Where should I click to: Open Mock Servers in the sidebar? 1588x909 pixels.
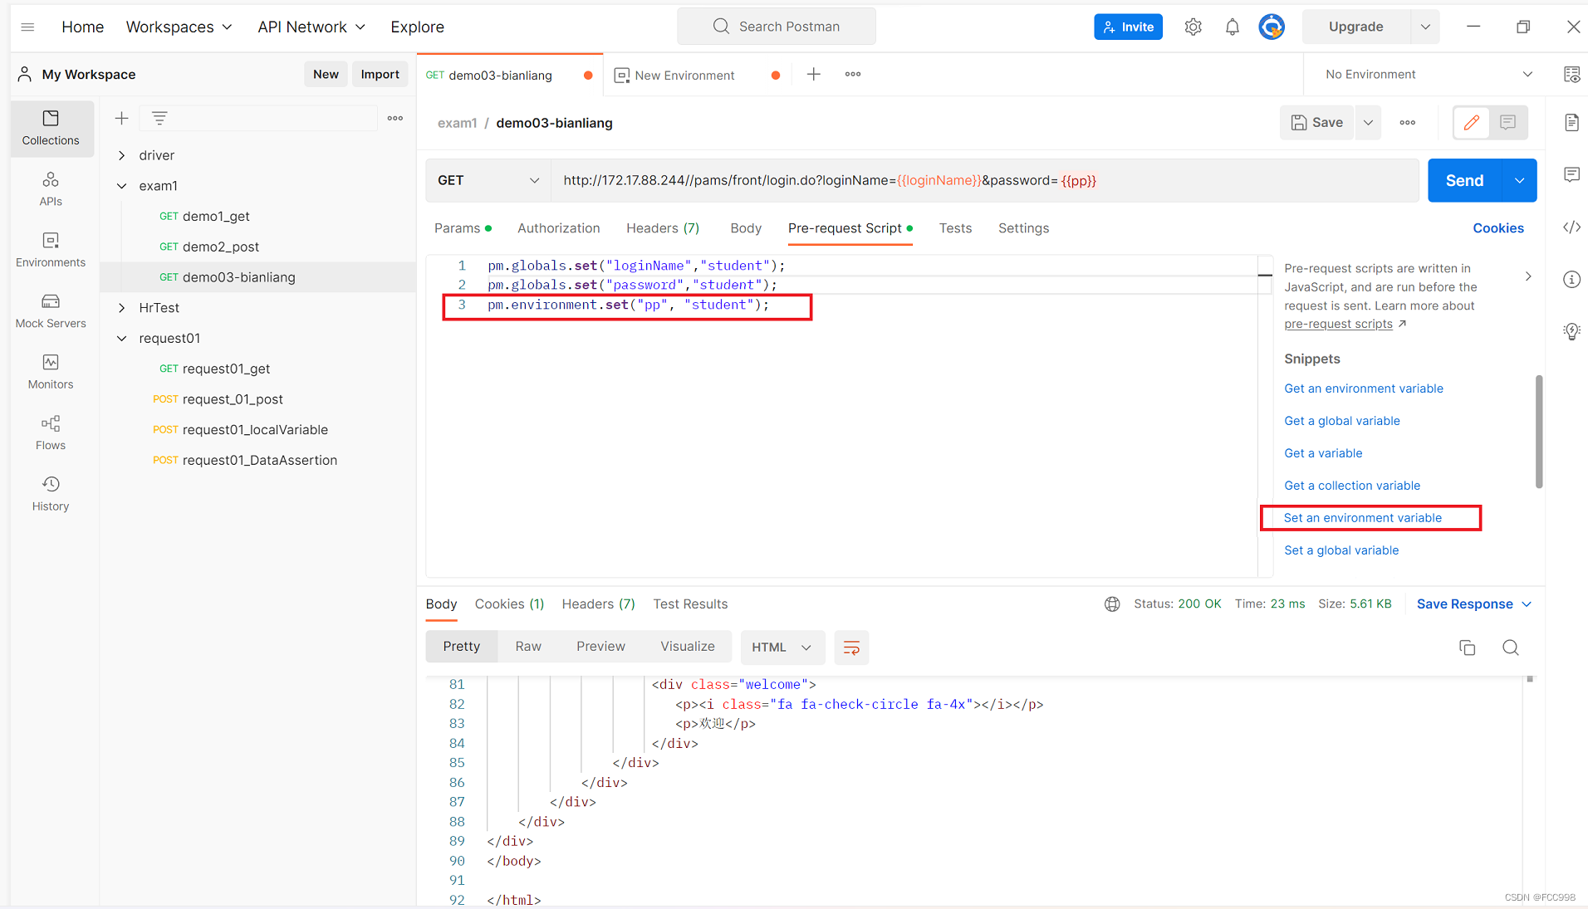[x=51, y=311]
